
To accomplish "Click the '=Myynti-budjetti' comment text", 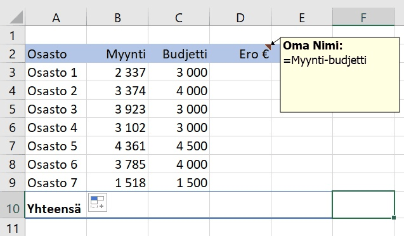I will tap(325, 60).
